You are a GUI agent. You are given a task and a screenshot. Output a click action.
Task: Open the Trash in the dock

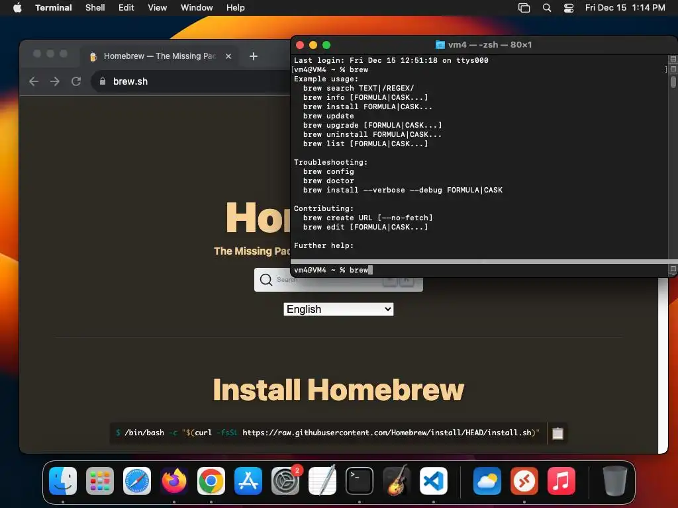[615, 481]
